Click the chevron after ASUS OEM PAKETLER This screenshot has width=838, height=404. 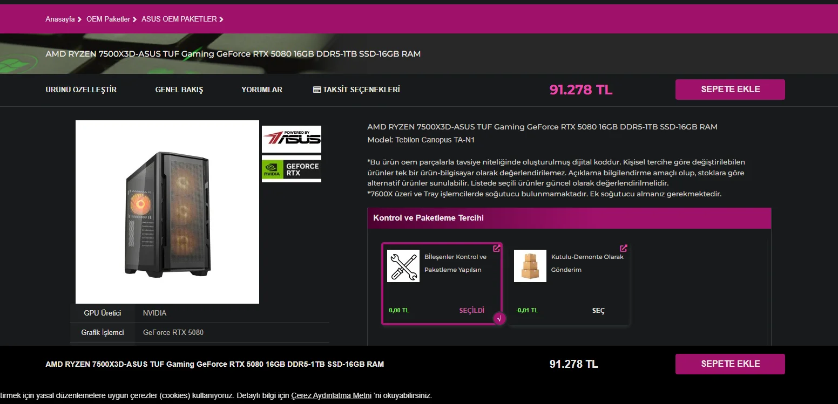[x=221, y=19]
